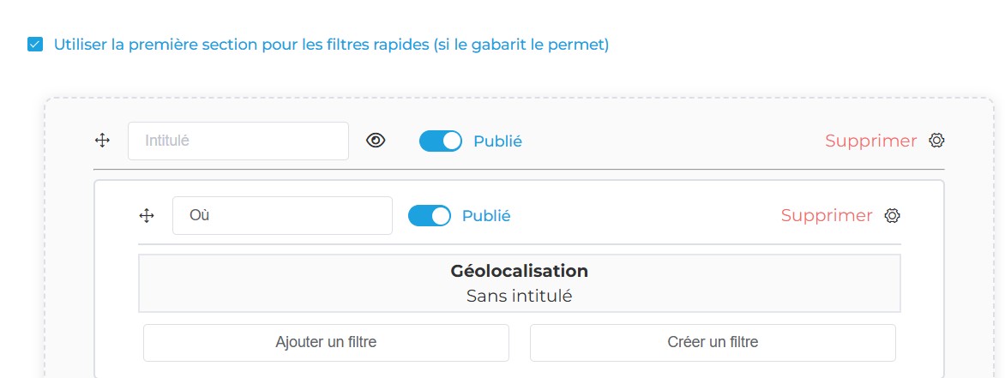Click the Publié label of the outer section
Viewport: 1005px width, 378px height.
(x=497, y=141)
